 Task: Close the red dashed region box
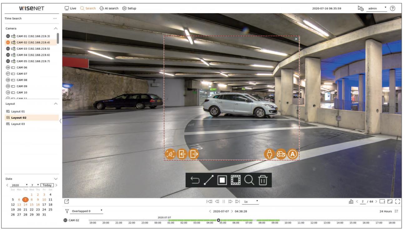click(296, 39)
